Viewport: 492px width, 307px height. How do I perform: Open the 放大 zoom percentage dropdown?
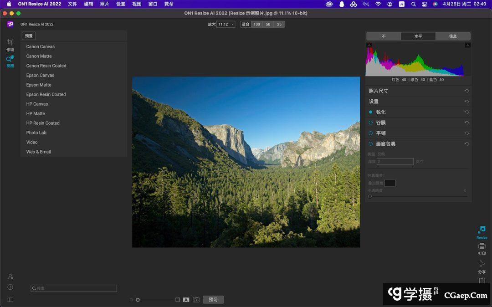tap(226, 24)
